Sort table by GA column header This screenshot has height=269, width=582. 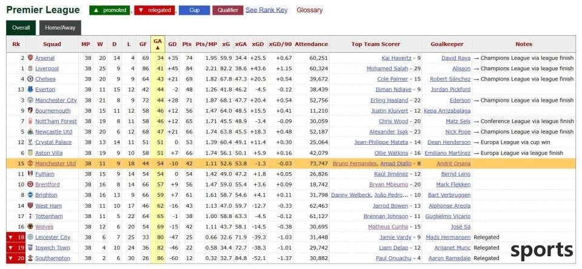[158, 44]
